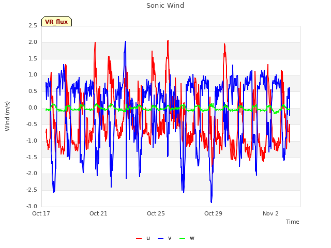Click the '-2.0' y-axis tick label
Image resolution: width=331 pixels, height=248 pixels.
[x=32, y=174]
